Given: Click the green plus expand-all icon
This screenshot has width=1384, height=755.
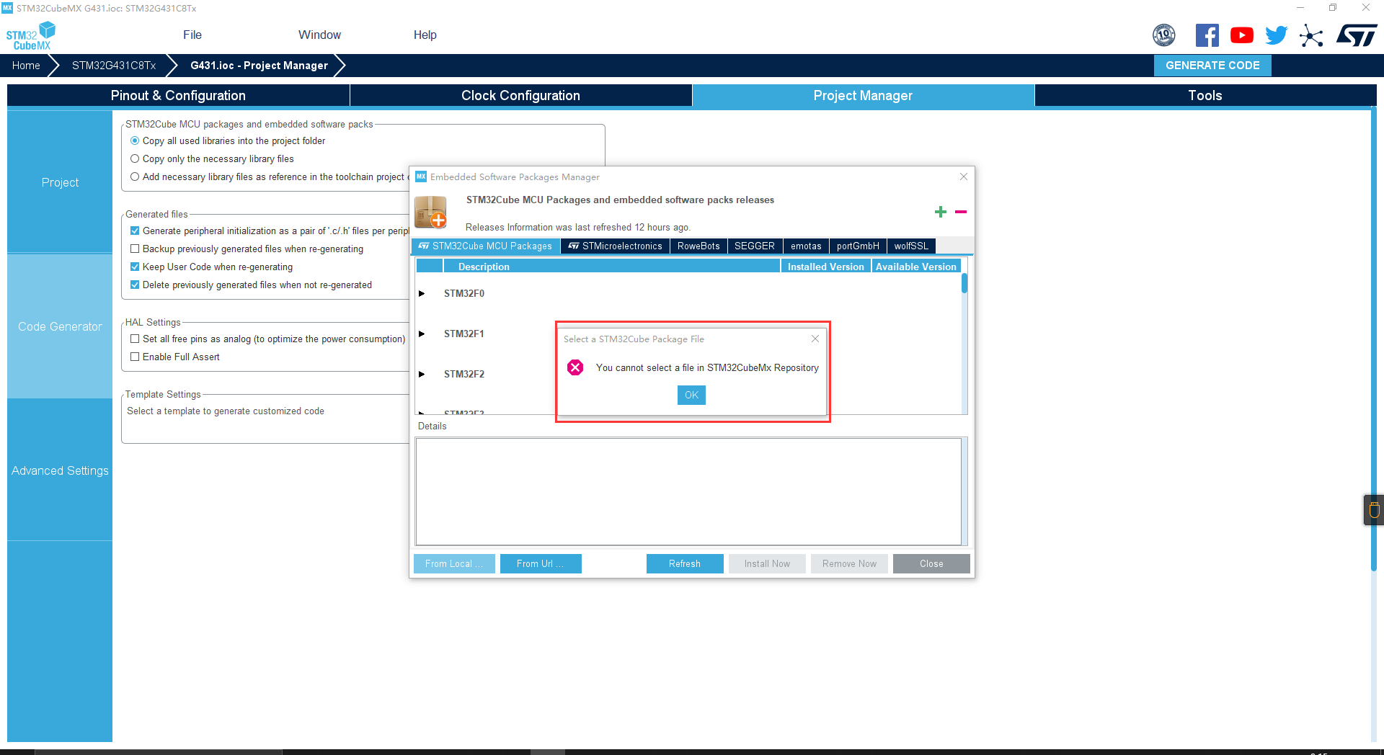Looking at the screenshot, I should (x=941, y=212).
